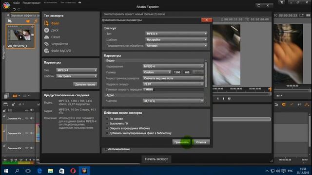Click Pinnacle Studio taskbar icon

click(84, 171)
